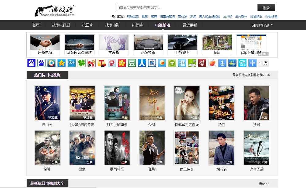Share to Douban green 豆 icon

point(132,63)
